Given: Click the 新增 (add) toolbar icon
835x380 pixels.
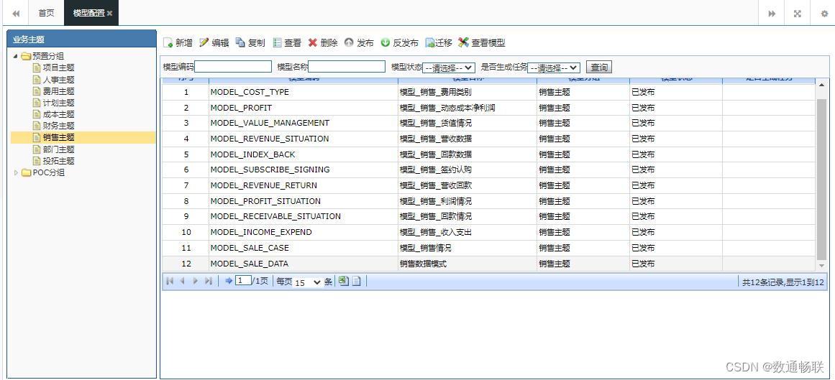Looking at the screenshot, I should [168, 43].
